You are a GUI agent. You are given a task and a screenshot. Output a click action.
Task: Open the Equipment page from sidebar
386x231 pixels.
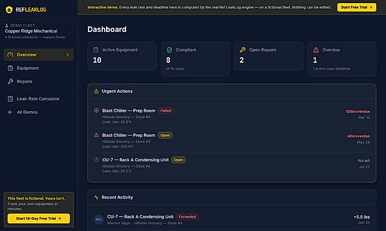coord(39,68)
